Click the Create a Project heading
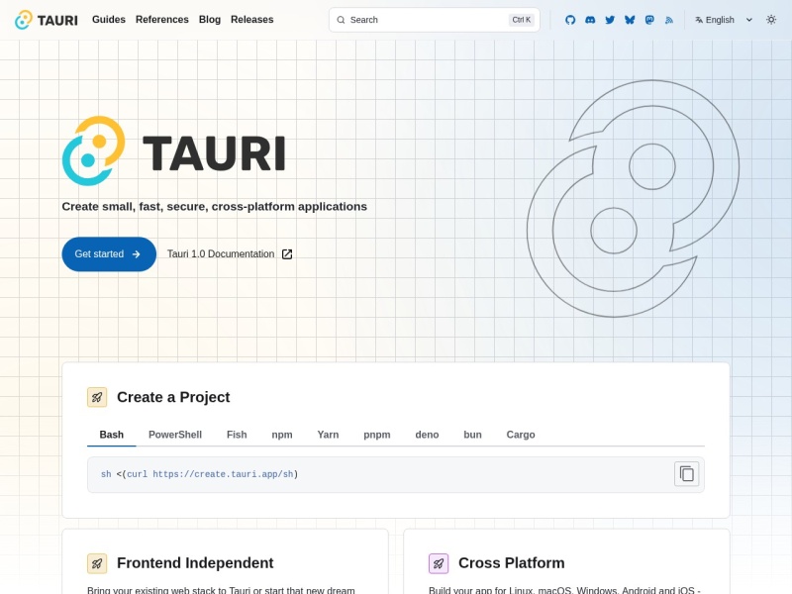Image resolution: width=792 pixels, height=594 pixels. tap(173, 397)
